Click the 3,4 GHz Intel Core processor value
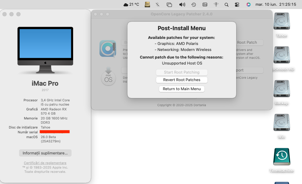 [x=55, y=102]
